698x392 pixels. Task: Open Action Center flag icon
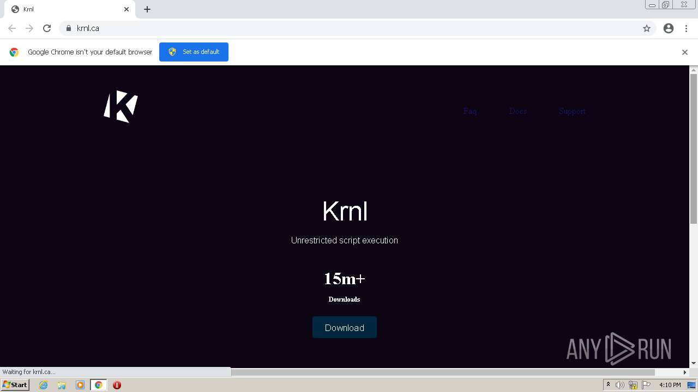pyautogui.click(x=646, y=385)
